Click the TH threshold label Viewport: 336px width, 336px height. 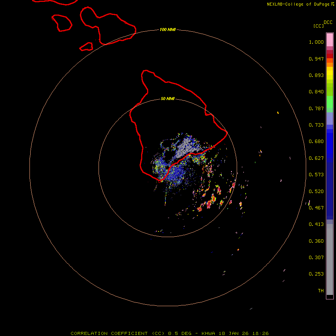pos(321,291)
